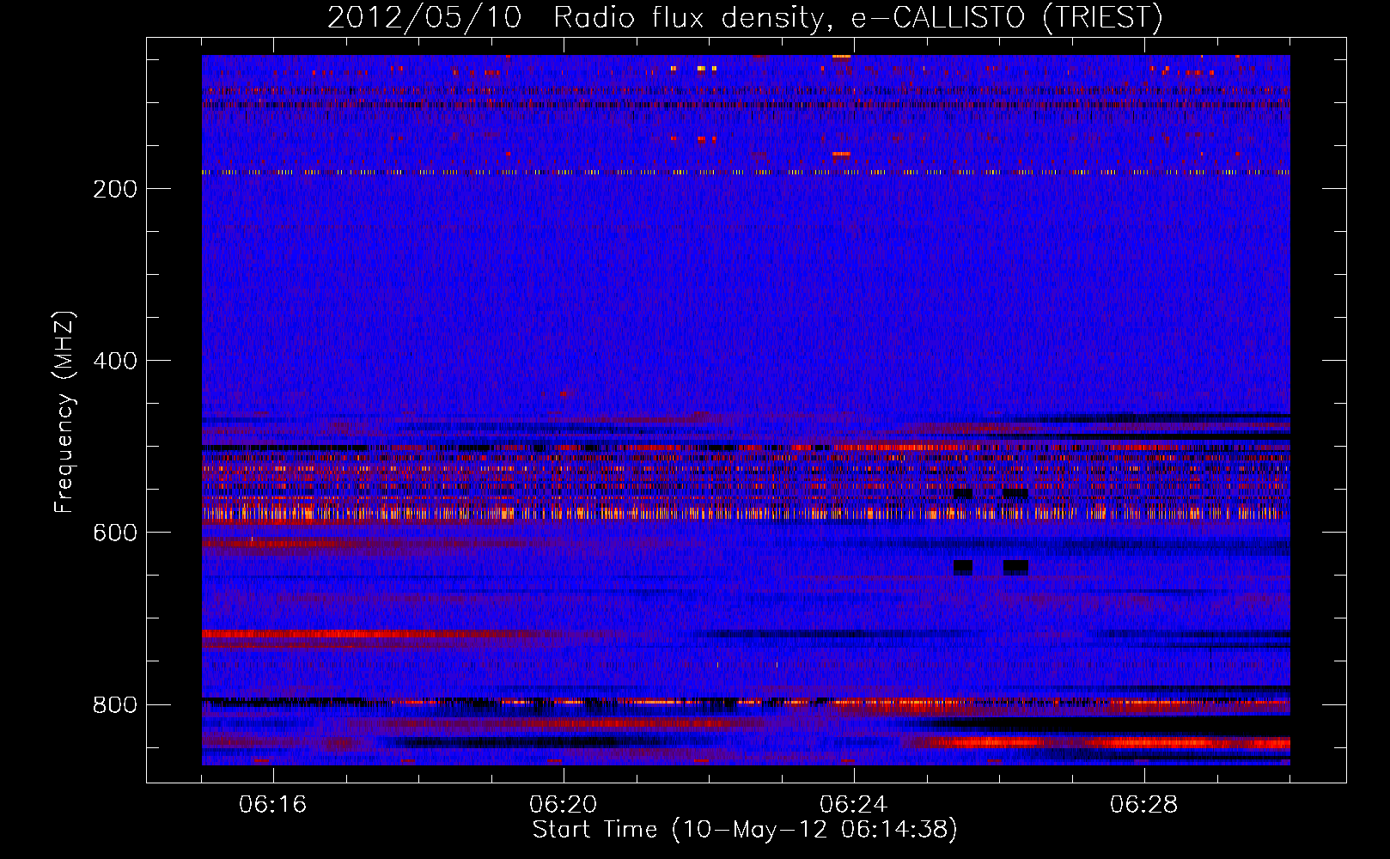Click the 06:28 time tick label

[x=1144, y=805]
